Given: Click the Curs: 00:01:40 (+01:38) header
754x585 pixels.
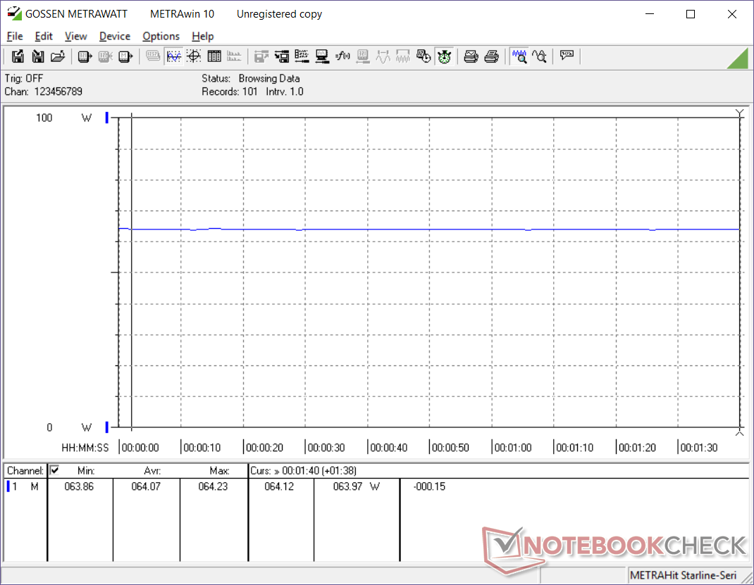Looking at the screenshot, I should [304, 471].
